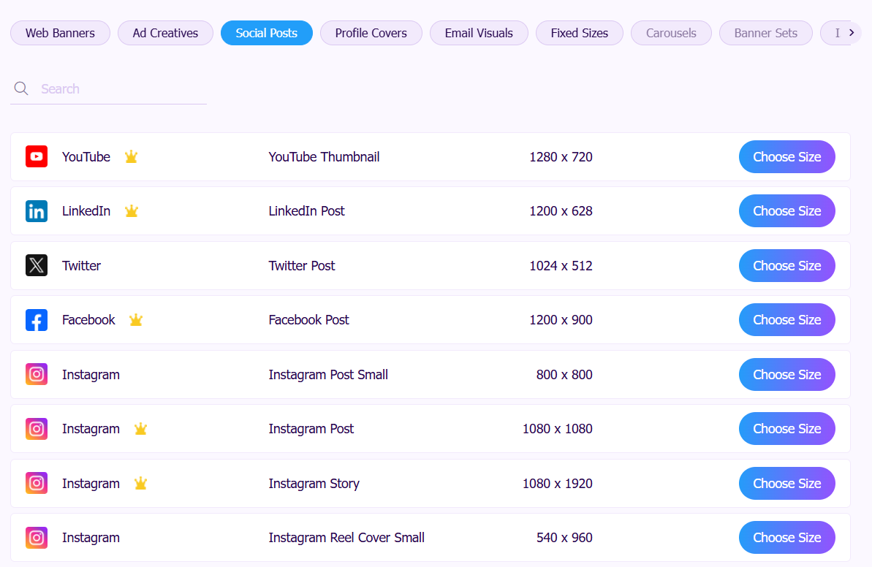Click the 1280 x 720 dimension text
The image size is (872, 567).
coord(561,157)
